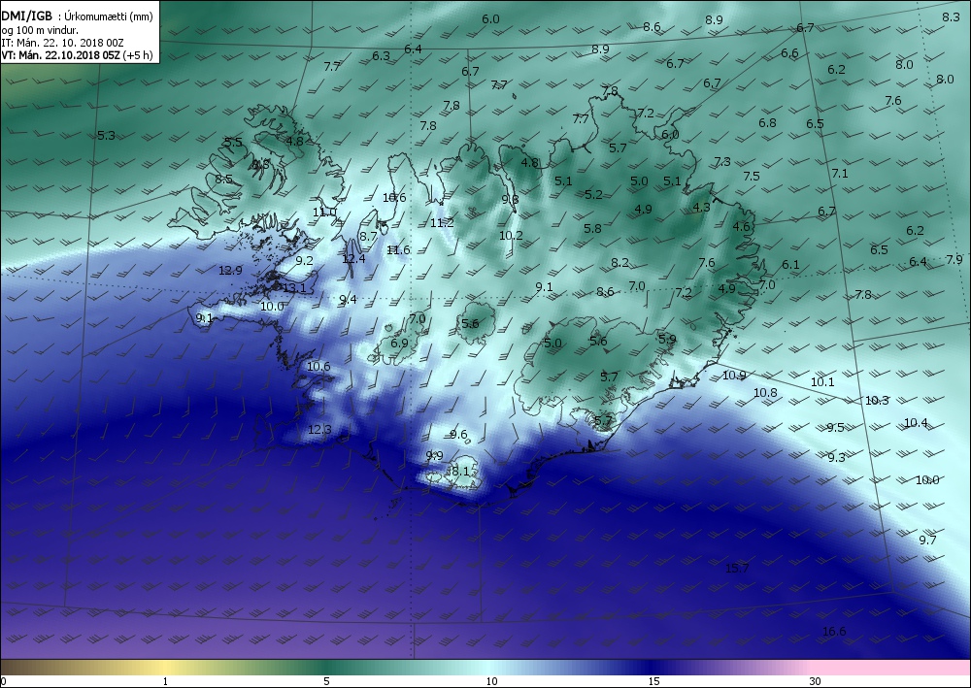This screenshot has height=688, width=971.
Task: Select the 5.2 value in northern Iceland
Action: pos(593,194)
